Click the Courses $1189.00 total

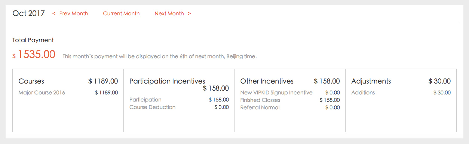point(103,81)
